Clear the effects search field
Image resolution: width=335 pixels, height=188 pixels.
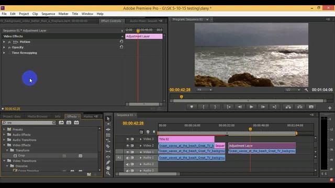(54, 123)
